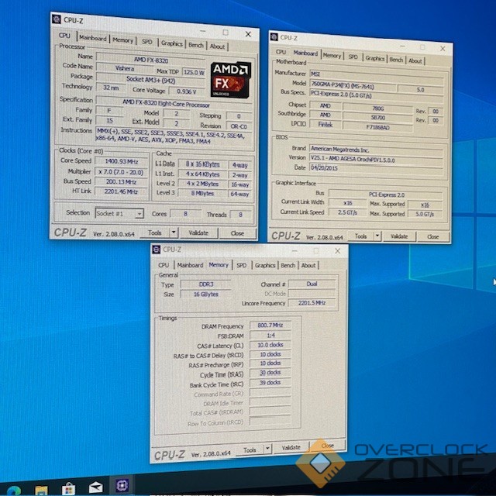Click the AMD FX processor logo
Viewport: 496px width, 496px height.
tap(231, 79)
